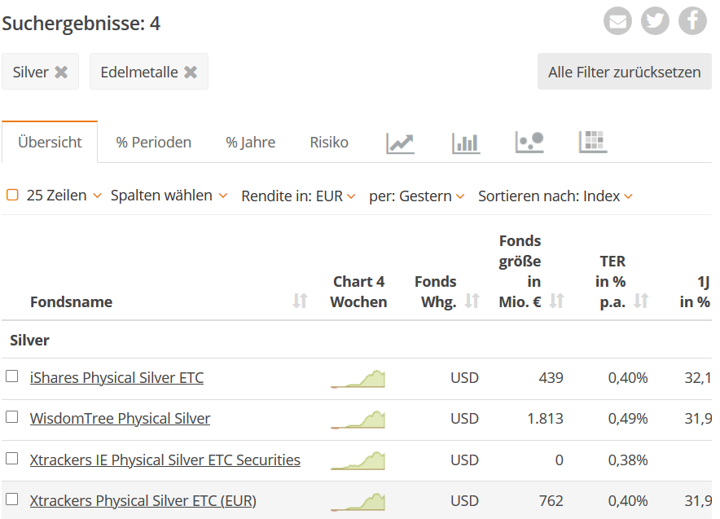Expand the 25 Zeilen rows dropdown
This screenshot has height=519, width=720.
click(64, 196)
